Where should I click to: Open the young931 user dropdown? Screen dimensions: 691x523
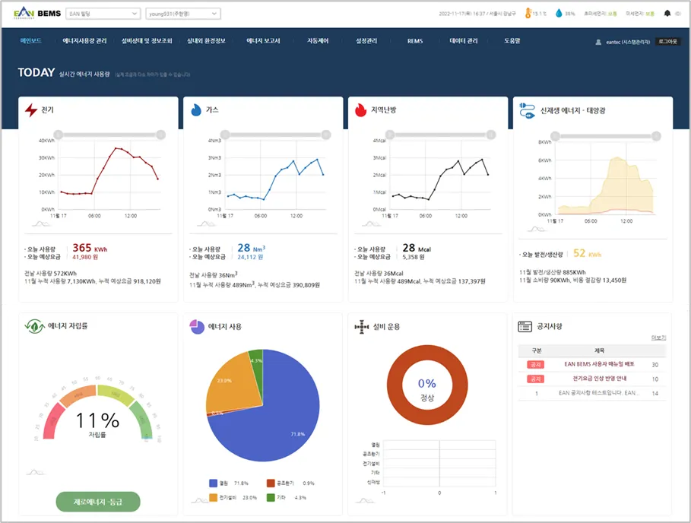click(x=183, y=14)
